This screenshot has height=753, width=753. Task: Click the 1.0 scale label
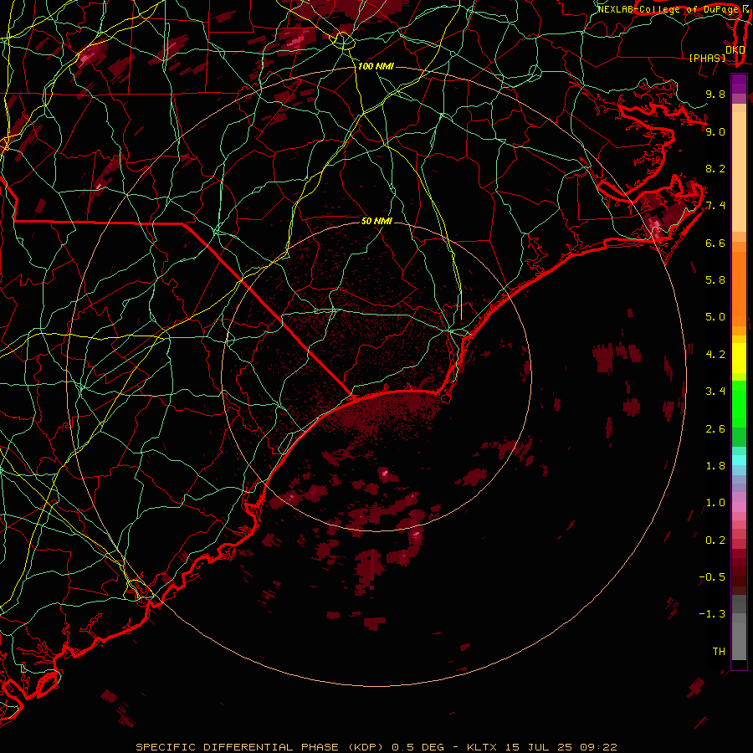point(715,503)
